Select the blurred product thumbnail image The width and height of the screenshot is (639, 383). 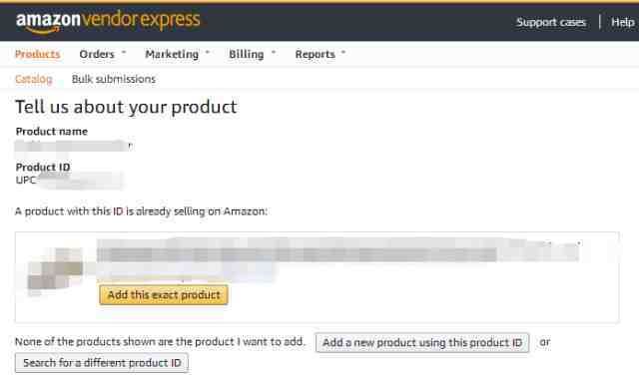56,270
